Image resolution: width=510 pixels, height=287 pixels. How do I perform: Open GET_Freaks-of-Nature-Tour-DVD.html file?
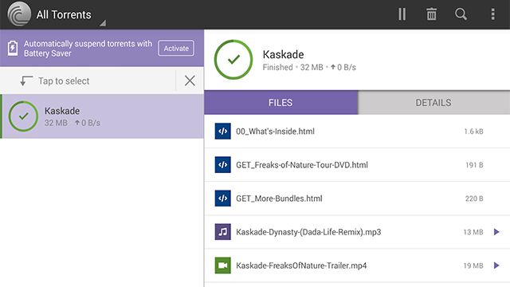pyautogui.click(x=357, y=165)
